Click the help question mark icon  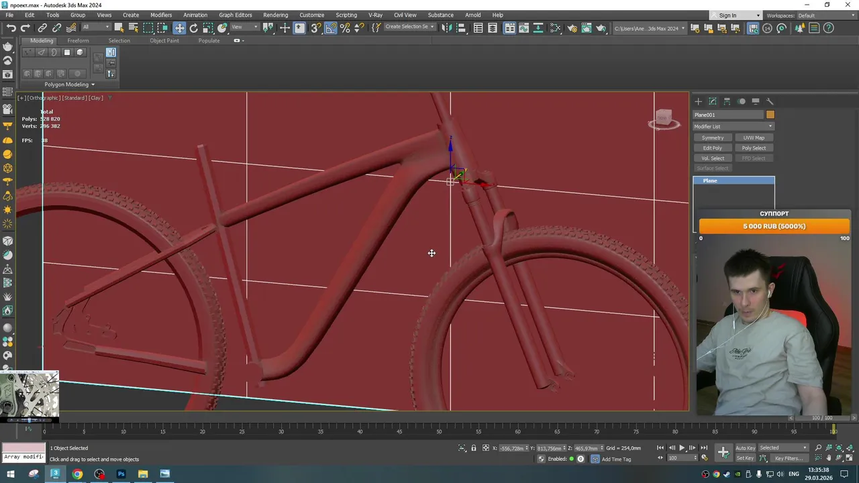829,28
